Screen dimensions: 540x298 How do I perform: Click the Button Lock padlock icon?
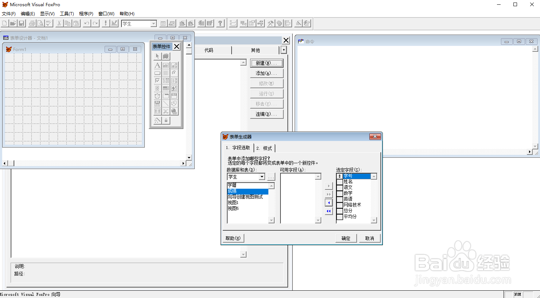click(166, 120)
